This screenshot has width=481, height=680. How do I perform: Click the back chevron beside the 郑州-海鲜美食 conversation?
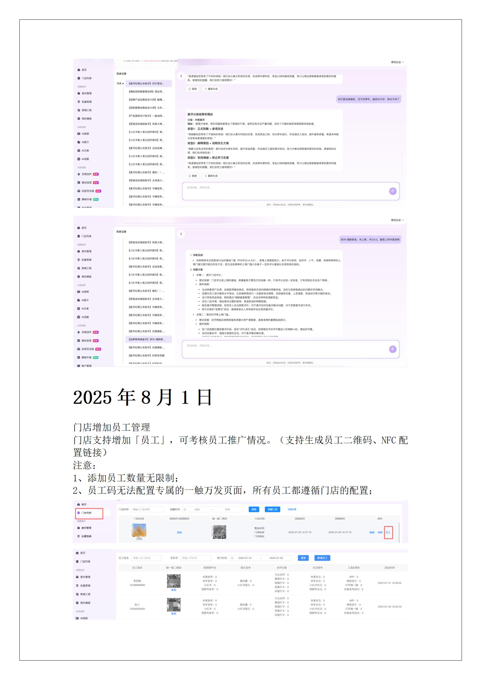[181, 234]
